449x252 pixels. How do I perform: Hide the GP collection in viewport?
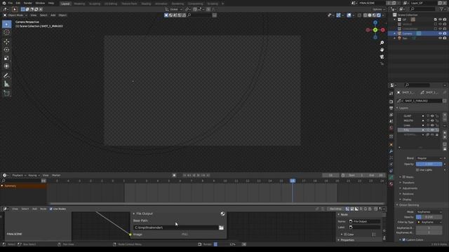[440, 20]
